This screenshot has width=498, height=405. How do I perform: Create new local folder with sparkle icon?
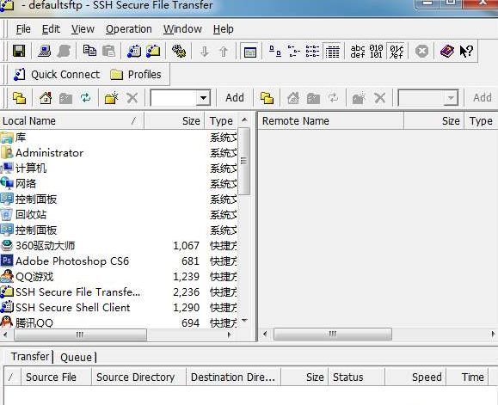111,98
